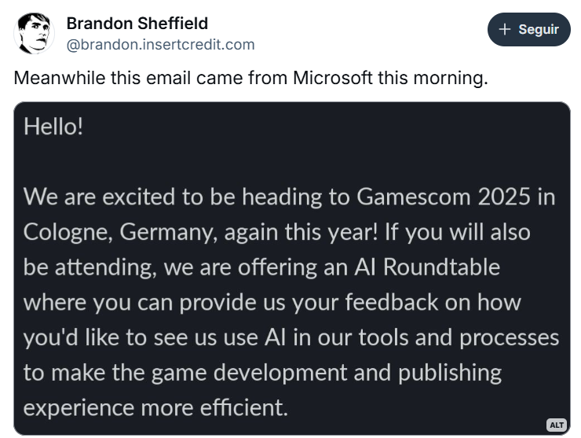The width and height of the screenshot is (581, 438).
Task: Follow the author with the Seguir button
Action: 529,29
